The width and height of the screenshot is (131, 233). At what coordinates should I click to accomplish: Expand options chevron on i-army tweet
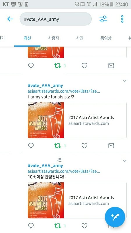click(125, 81)
